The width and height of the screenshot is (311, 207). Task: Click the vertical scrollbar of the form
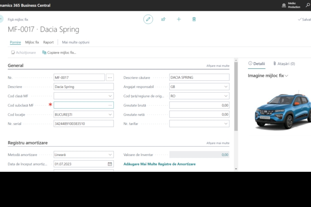click(x=236, y=97)
